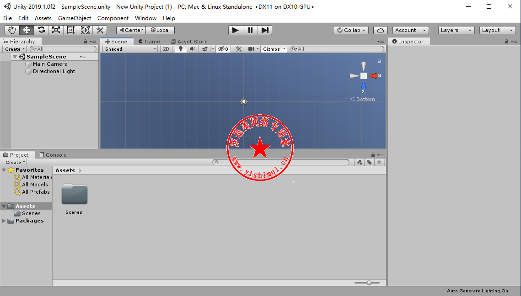The height and width of the screenshot is (296, 521).
Task: Click red X axis on scene gizmo
Action: coord(373,76)
